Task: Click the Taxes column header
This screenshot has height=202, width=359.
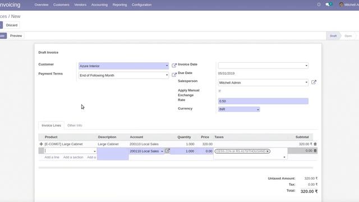Action: coord(219,137)
